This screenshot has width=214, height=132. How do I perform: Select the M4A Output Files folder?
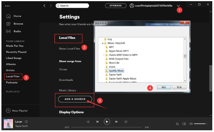[118, 59]
